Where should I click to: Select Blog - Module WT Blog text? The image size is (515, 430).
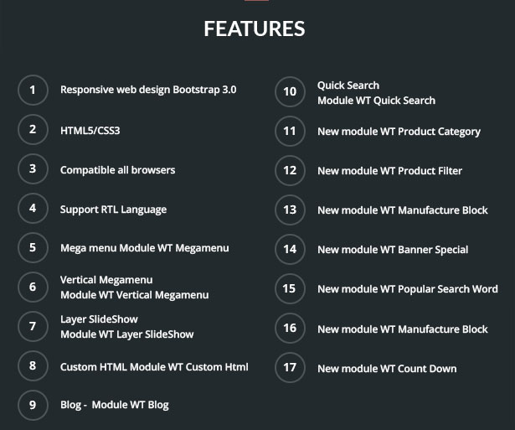pyautogui.click(x=114, y=405)
